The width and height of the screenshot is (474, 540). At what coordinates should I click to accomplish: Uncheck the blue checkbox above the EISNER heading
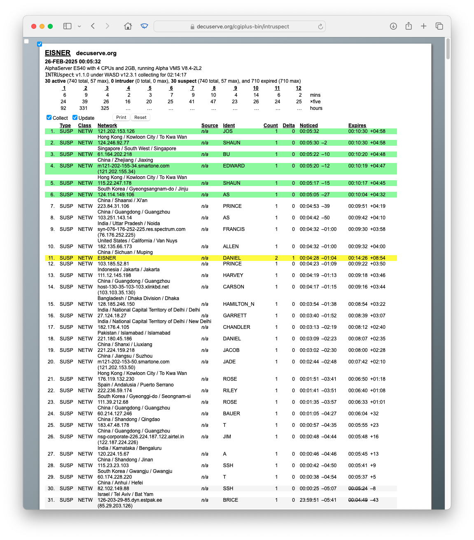(40, 44)
